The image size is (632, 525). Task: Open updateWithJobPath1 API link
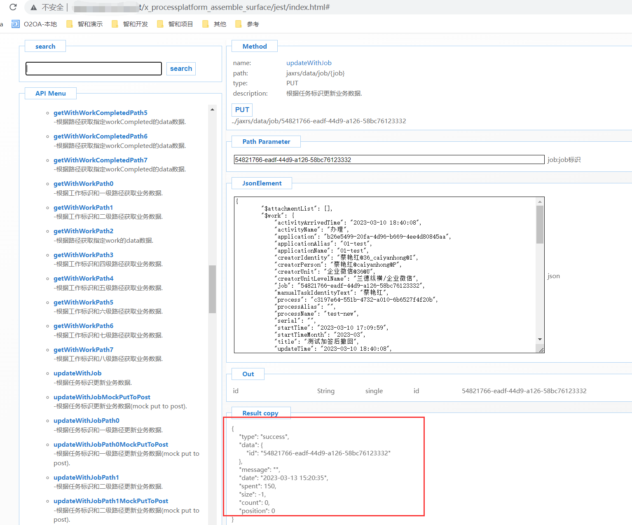(x=86, y=477)
